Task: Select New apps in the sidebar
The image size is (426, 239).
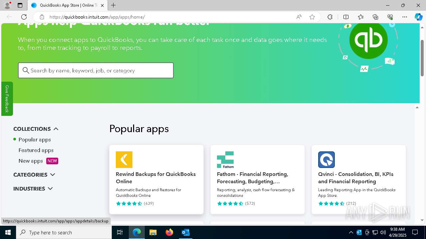Action: (31, 161)
